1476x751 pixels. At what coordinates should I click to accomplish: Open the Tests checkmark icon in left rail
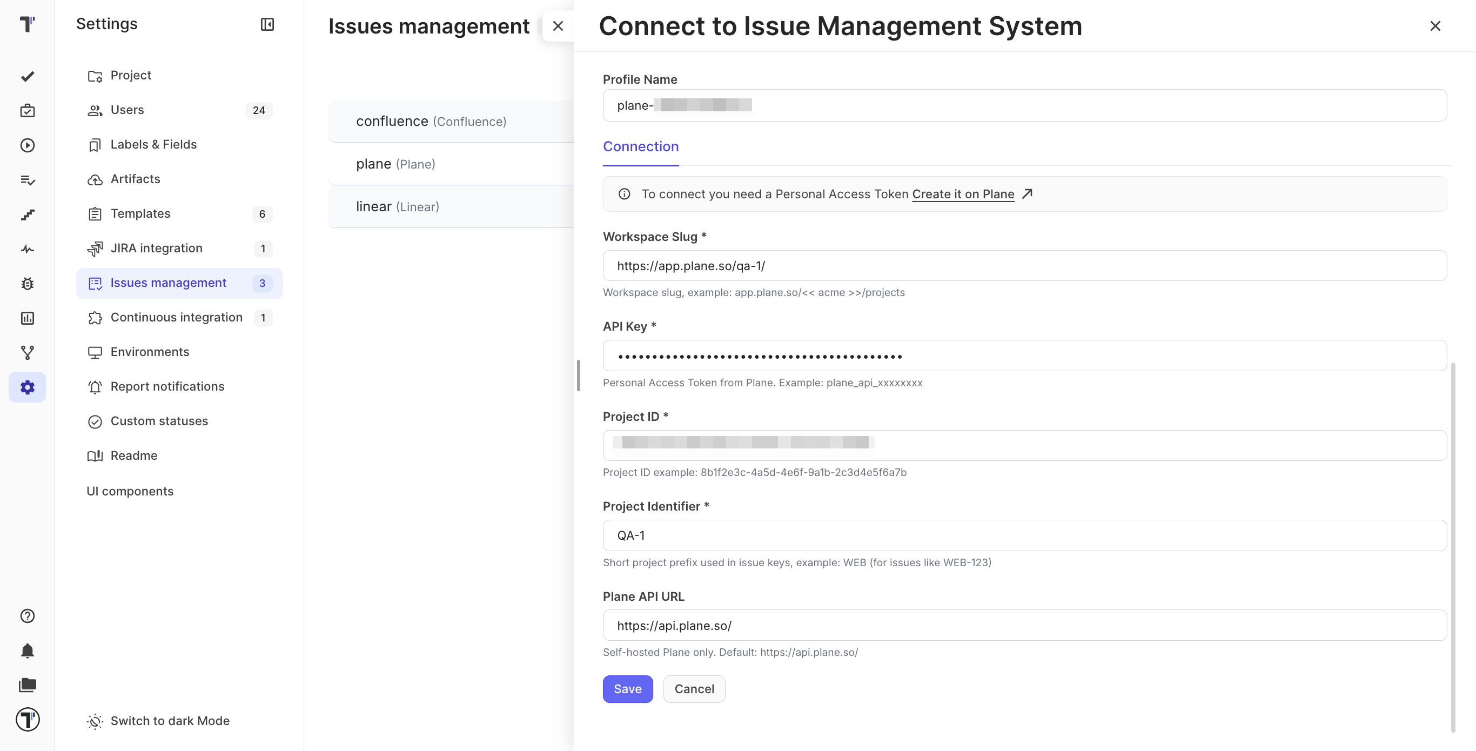tap(27, 76)
